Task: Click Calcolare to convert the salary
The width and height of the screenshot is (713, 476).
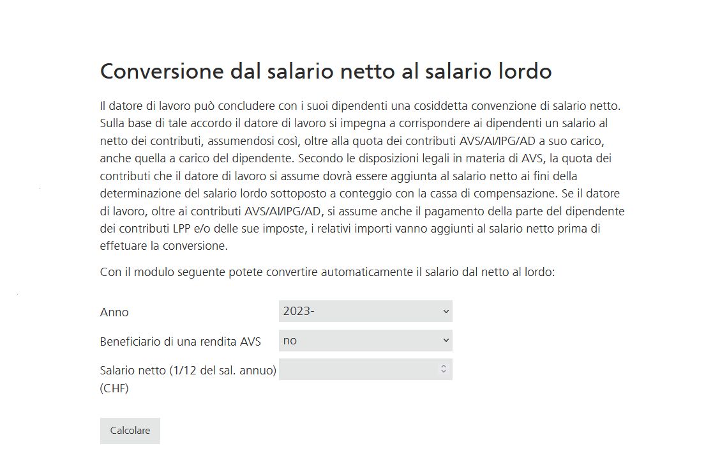Action: (x=130, y=431)
